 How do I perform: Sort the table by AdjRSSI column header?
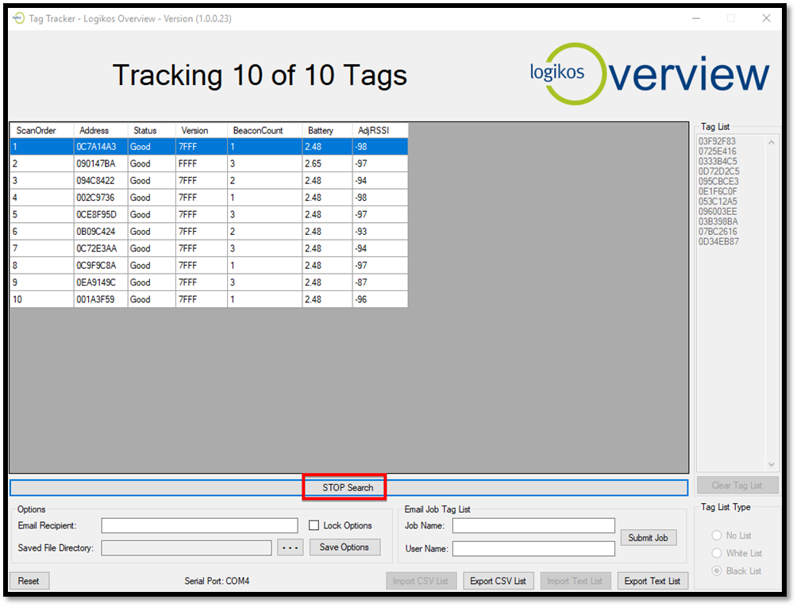click(x=379, y=130)
